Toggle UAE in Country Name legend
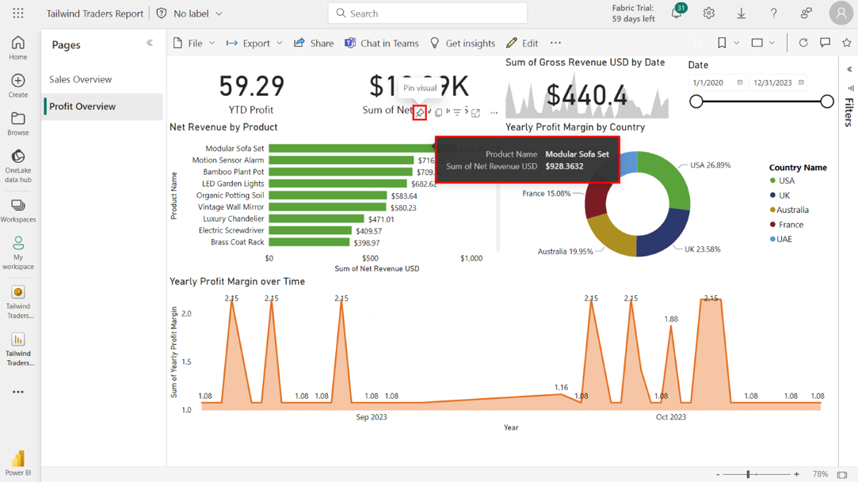Screen dimensions: 858x482 point(784,239)
